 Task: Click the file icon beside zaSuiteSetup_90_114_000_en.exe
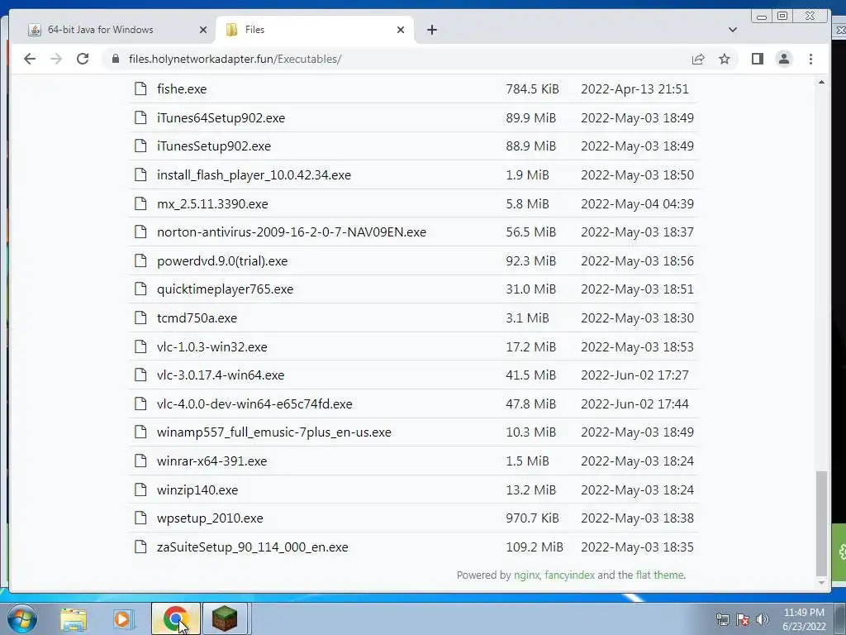[x=140, y=547]
